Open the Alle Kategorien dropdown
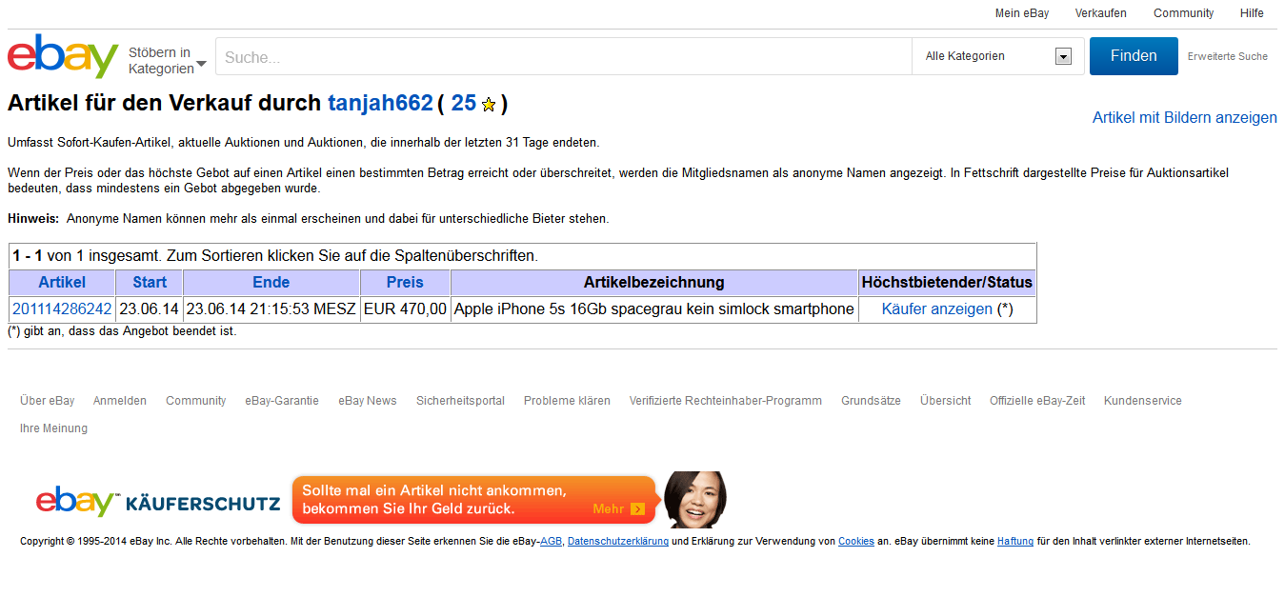 pyautogui.click(x=997, y=56)
